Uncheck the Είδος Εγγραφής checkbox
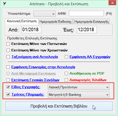This screenshot has width=118, height=116. click(8, 87)
